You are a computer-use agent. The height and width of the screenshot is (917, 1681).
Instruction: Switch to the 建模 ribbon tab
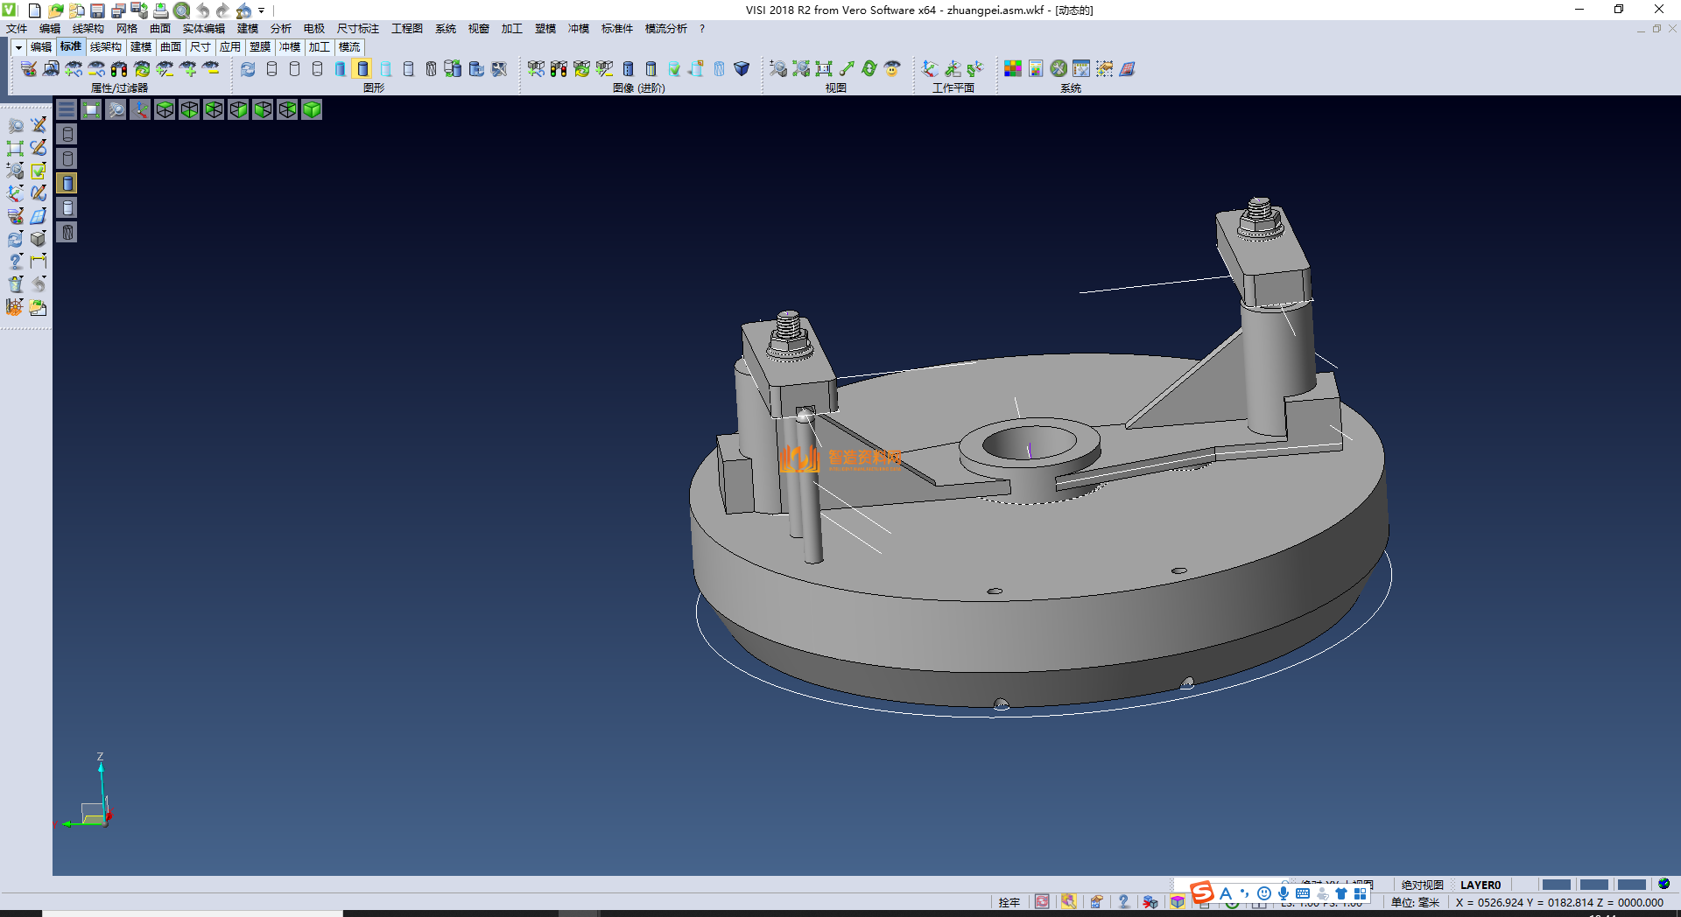141,47
